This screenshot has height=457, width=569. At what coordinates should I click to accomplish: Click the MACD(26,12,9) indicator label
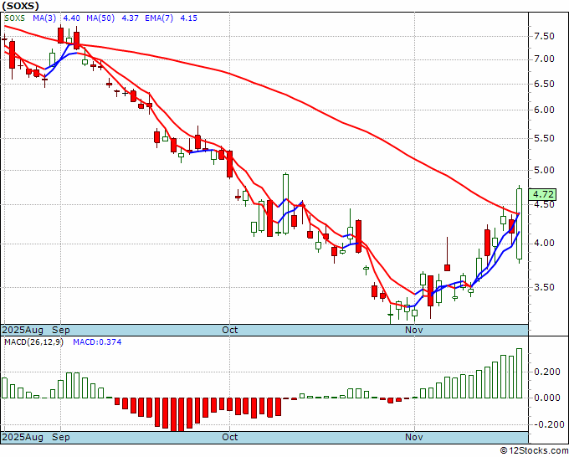(x=33, y=342)
